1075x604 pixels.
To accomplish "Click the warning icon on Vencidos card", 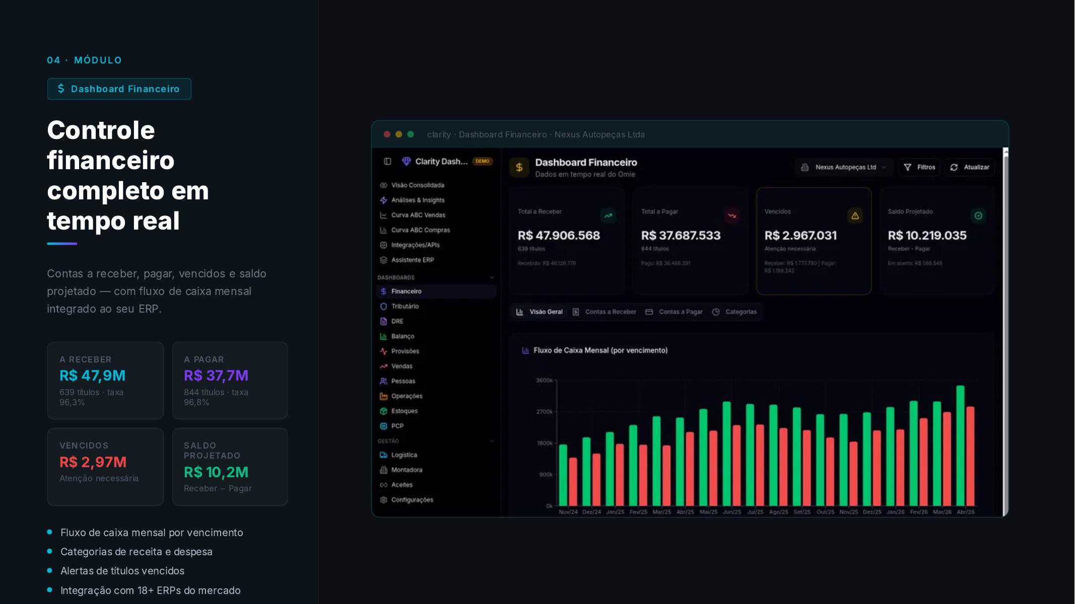I will click(855, 215).
